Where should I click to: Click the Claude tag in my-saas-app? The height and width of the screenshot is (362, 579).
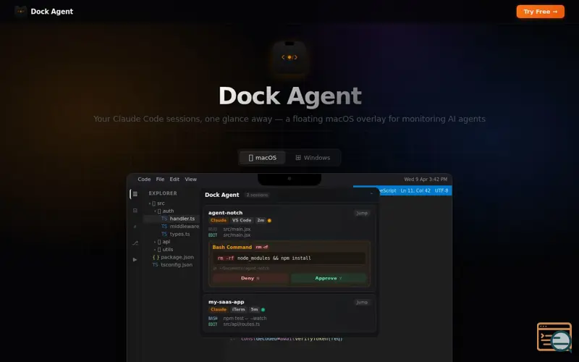point(219,310)
